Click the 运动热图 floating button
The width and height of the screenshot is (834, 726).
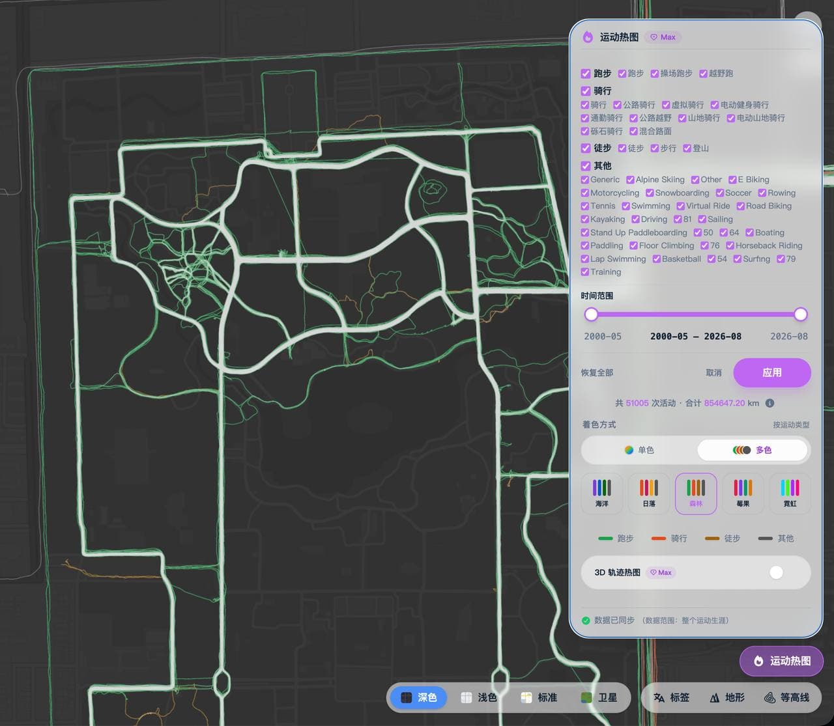(x=782, y=661)
